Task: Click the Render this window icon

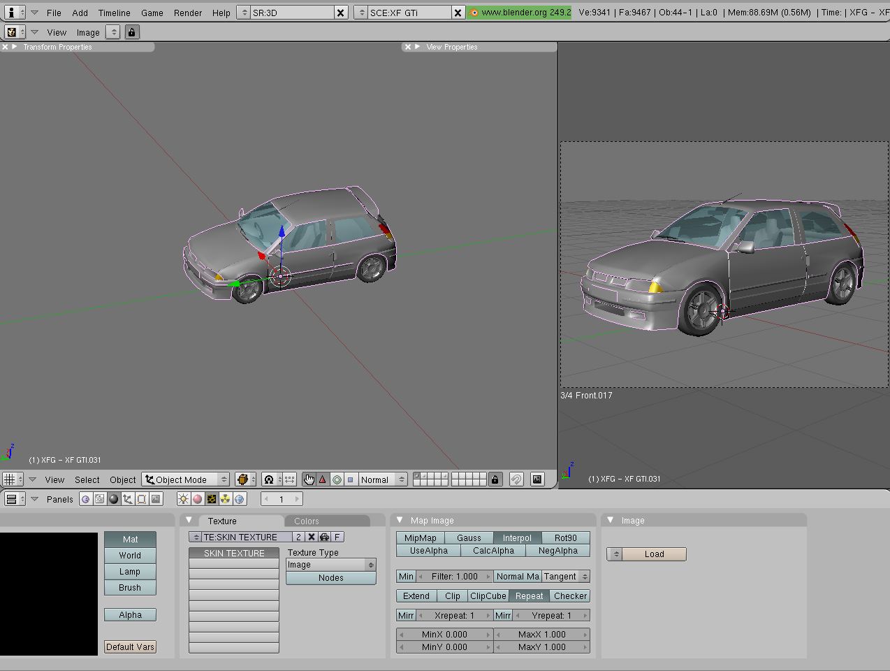Action: [537, 479]
